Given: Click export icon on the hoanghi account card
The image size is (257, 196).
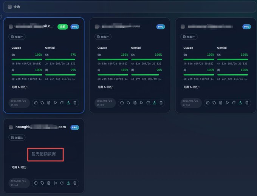Looking at the screenshot, I should [x=68, y=183].
